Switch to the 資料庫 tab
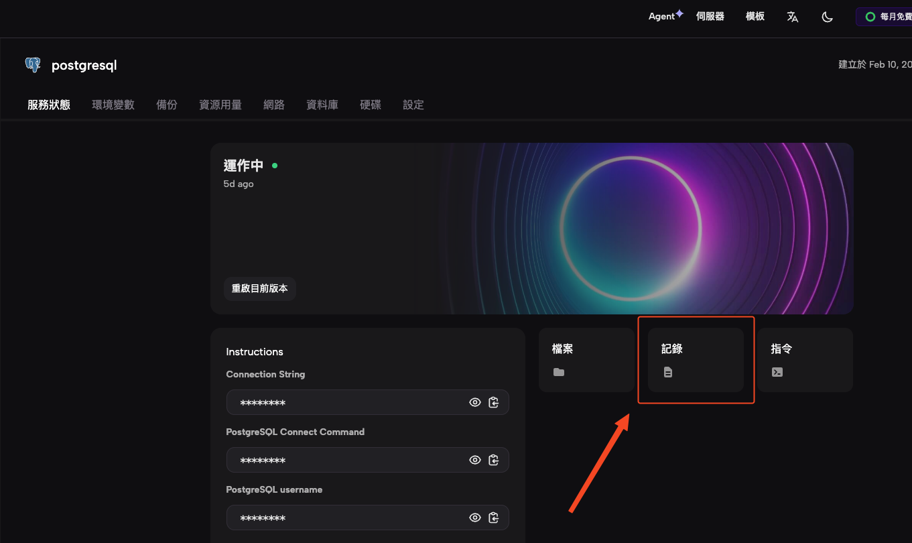The width and height of the screenshot is (912, 543). click(x=322, y=105)
